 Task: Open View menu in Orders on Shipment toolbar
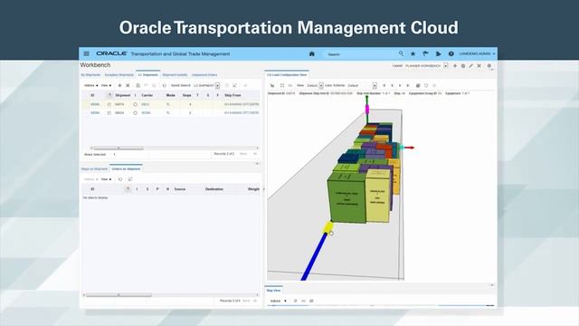(106, 179)
